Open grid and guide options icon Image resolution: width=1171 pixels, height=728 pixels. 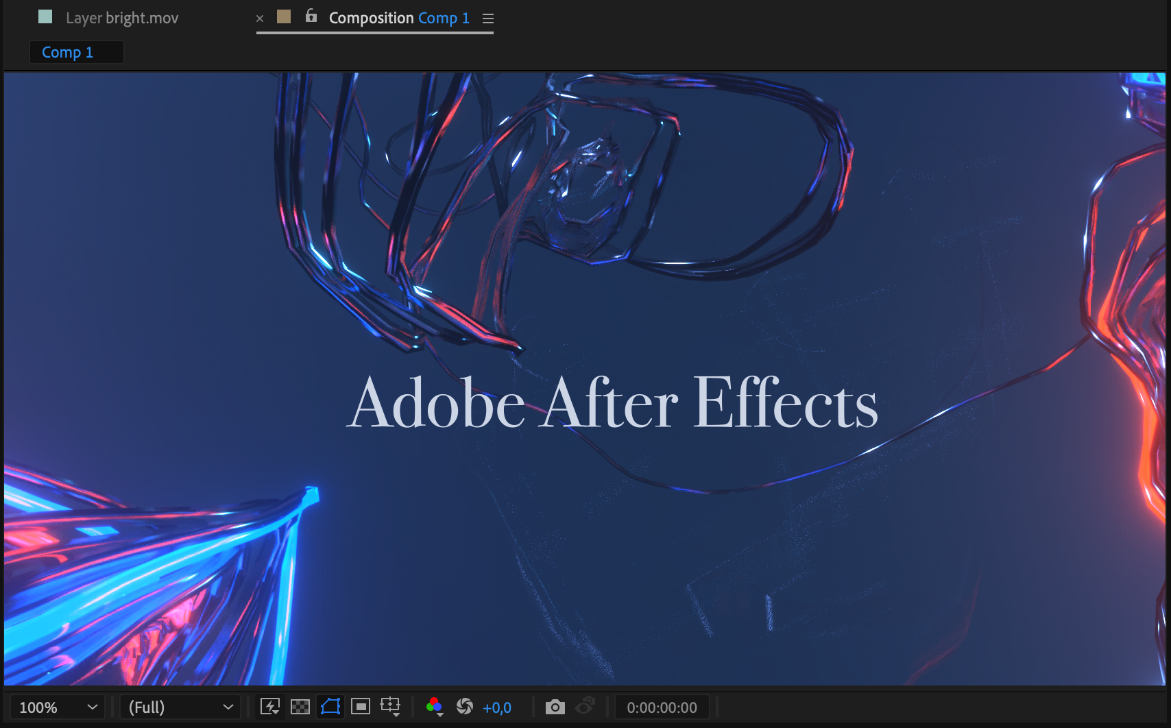[391, 707]
